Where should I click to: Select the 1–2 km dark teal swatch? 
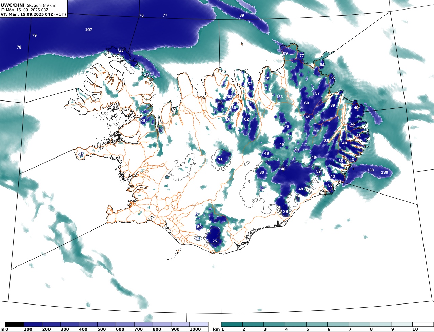(232, 325)
